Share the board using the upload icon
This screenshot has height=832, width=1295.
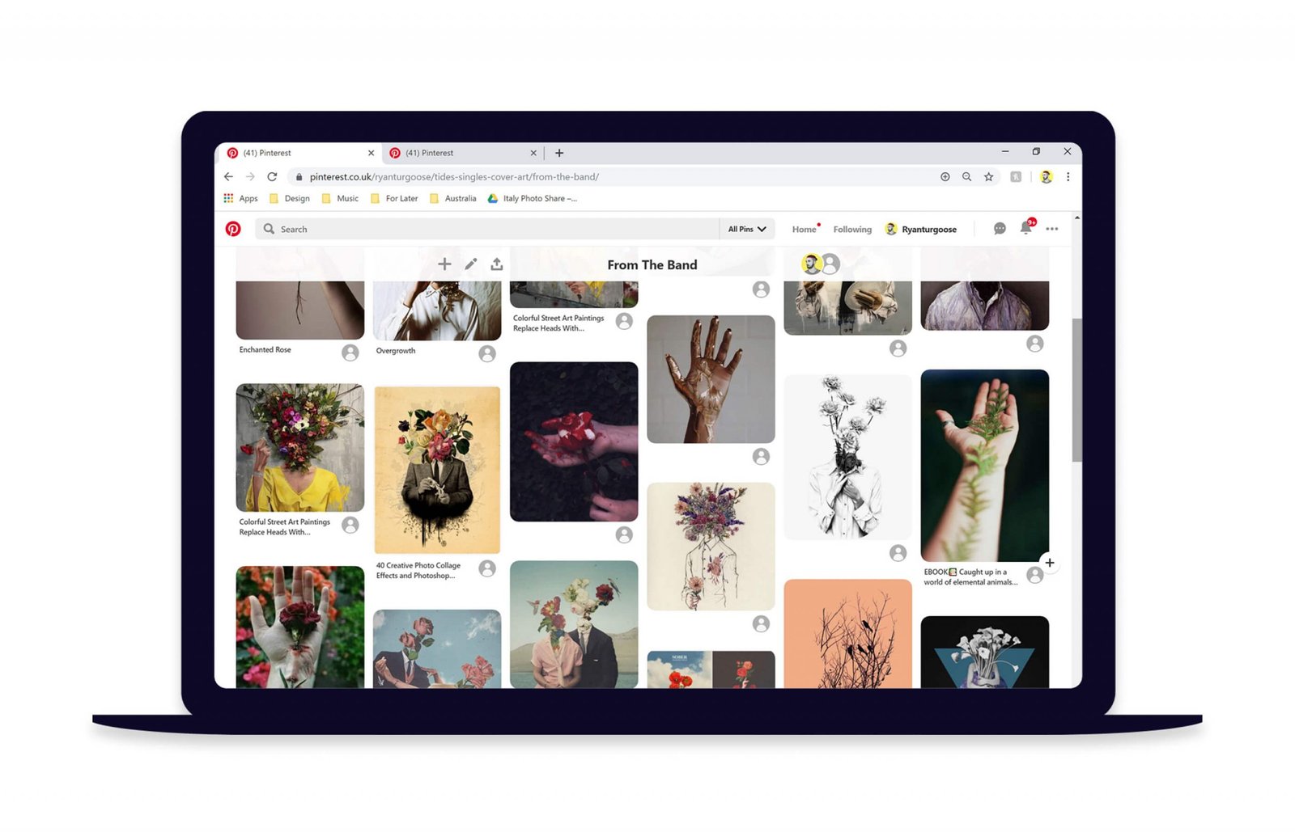[497, 264]
